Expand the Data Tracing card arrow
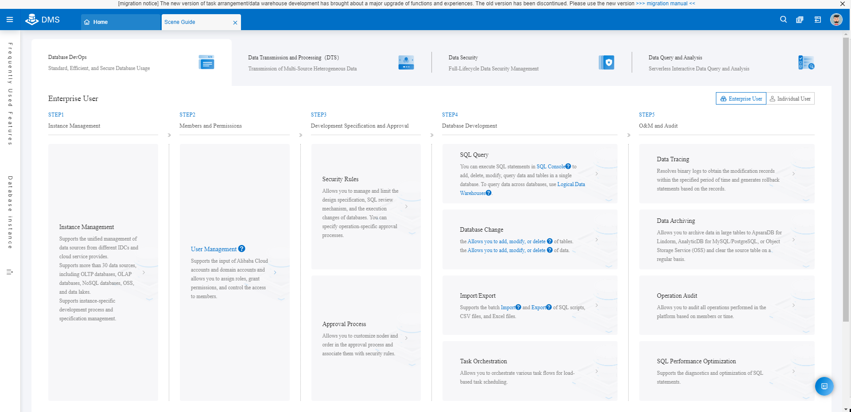The image size is (851, 412). [793, 174]
